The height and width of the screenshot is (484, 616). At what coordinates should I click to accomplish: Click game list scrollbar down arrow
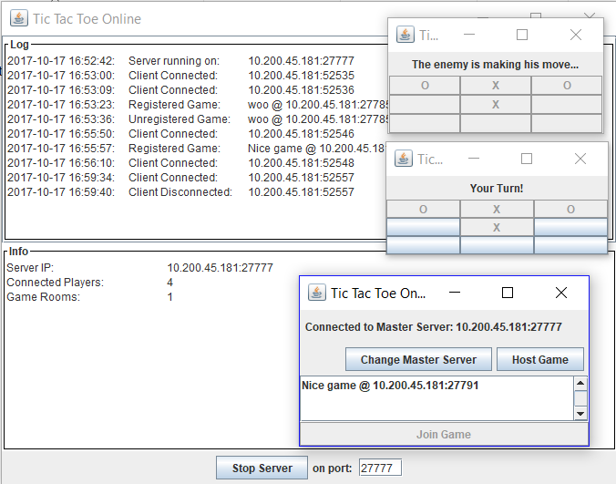coord(580,413)
